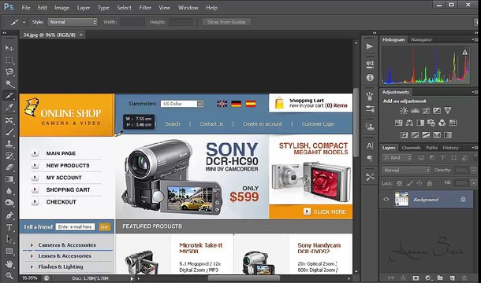
Task: Click the canvas horizontal scrollbar thumb
Action: pos(244,278)
